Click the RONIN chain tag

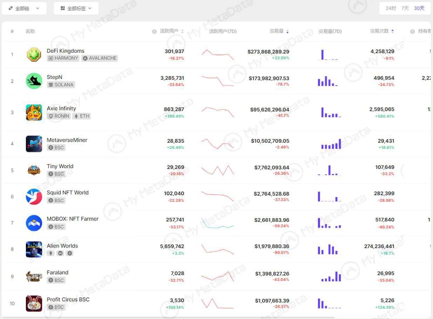(x=59, y=116)
